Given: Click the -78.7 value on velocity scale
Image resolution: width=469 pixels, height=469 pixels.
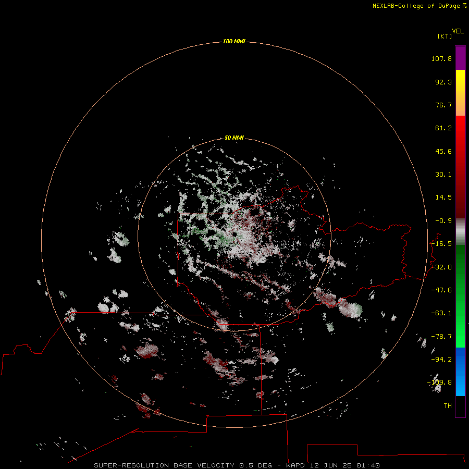Looking at the screenshot, I should click(441, 337).
